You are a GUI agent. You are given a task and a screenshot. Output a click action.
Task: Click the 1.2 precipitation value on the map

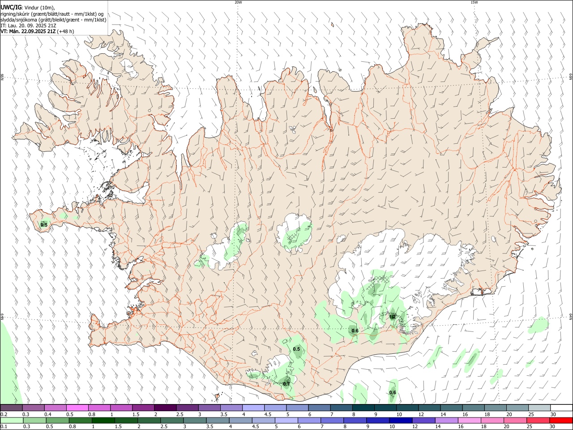click(x=392, y=317)
